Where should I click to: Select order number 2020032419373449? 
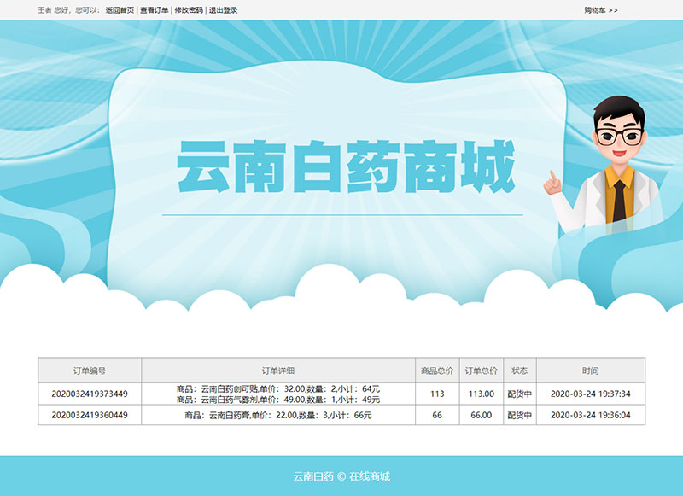[90, 394]
